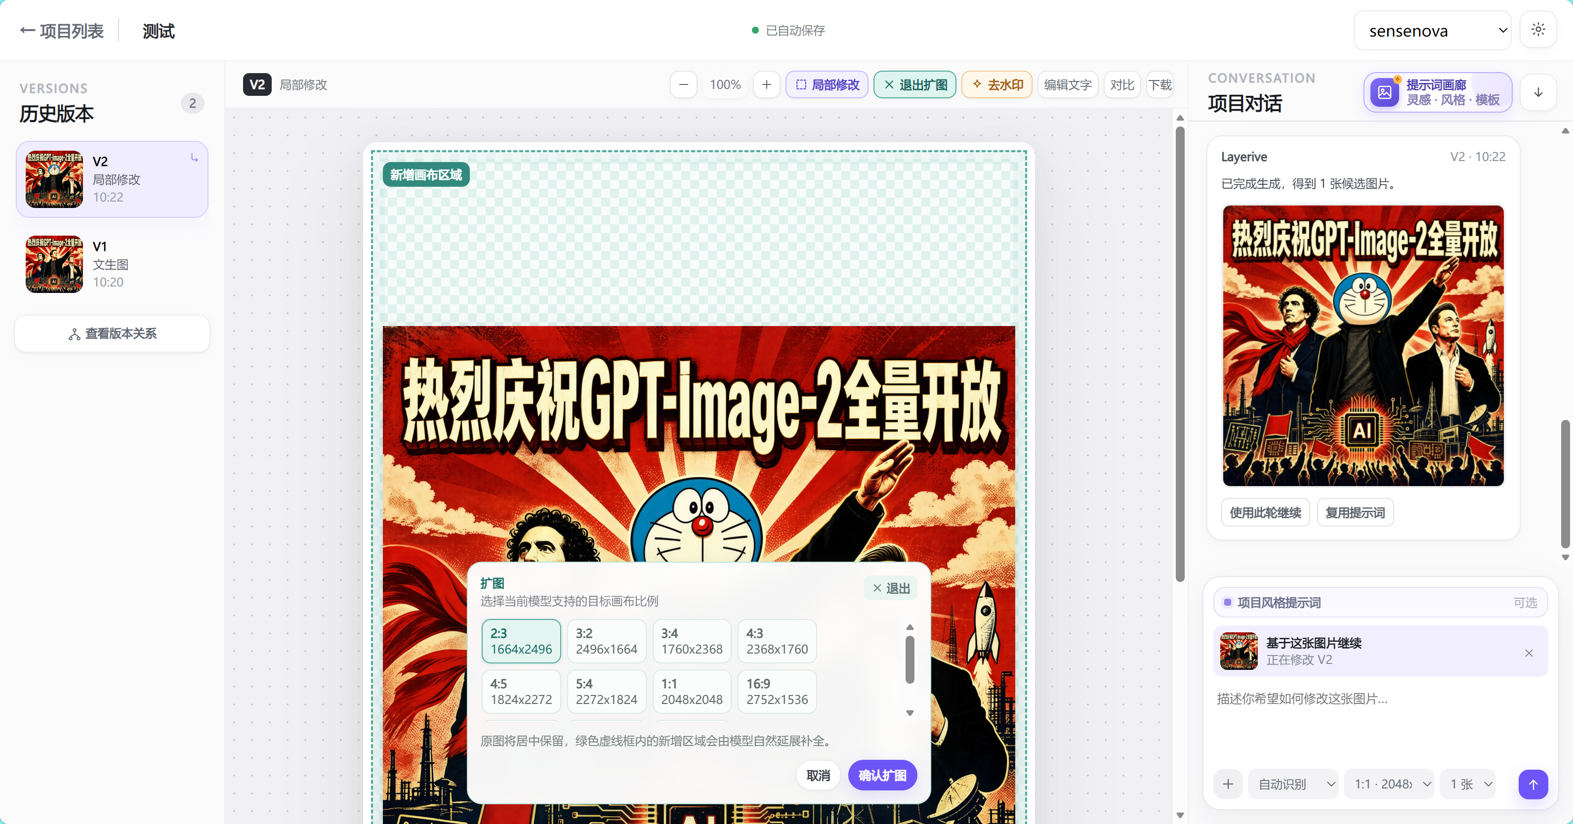Click 使用此轮继续 button
Viewport: 1573px width, 824px height.
click(x=1265, y=512)
